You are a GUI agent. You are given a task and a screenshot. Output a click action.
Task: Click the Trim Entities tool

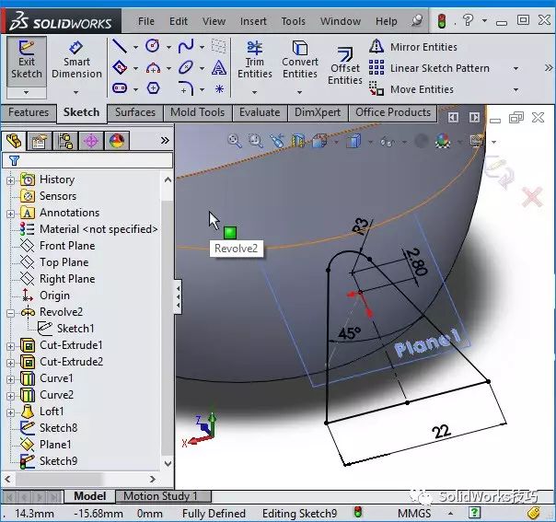(x=255, y=60)
